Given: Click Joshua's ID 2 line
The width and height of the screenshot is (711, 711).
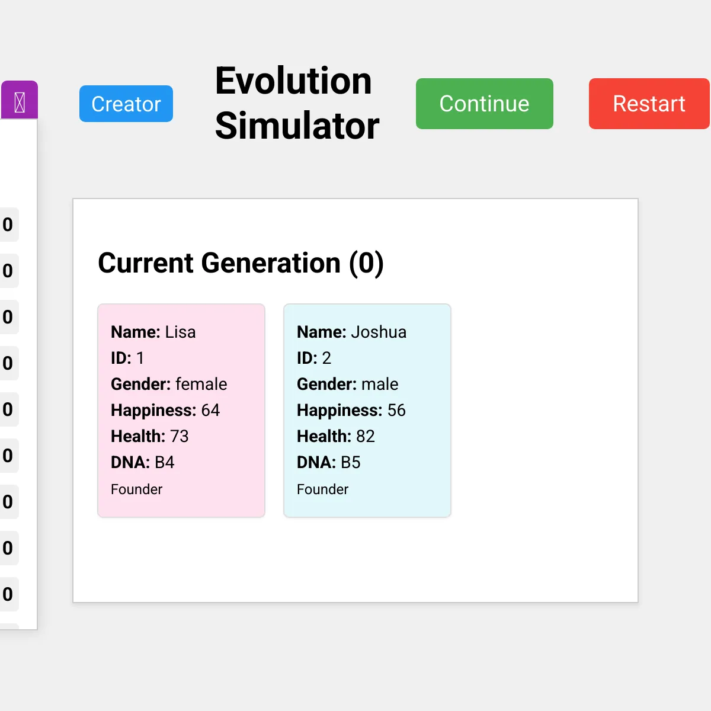Looking at the screenshot, I should pos(314,358).
